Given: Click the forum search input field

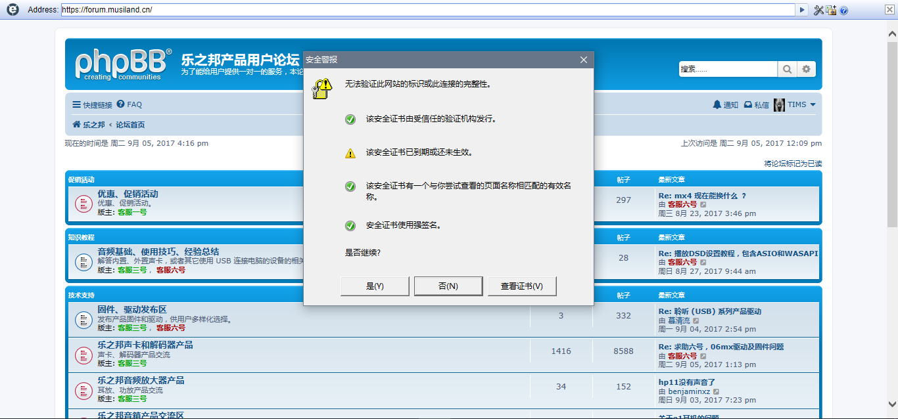Looking at the screenshot, I should 728,69.
